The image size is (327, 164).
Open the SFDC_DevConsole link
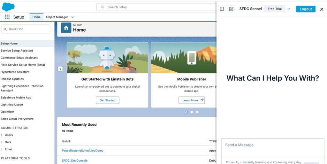75,160
